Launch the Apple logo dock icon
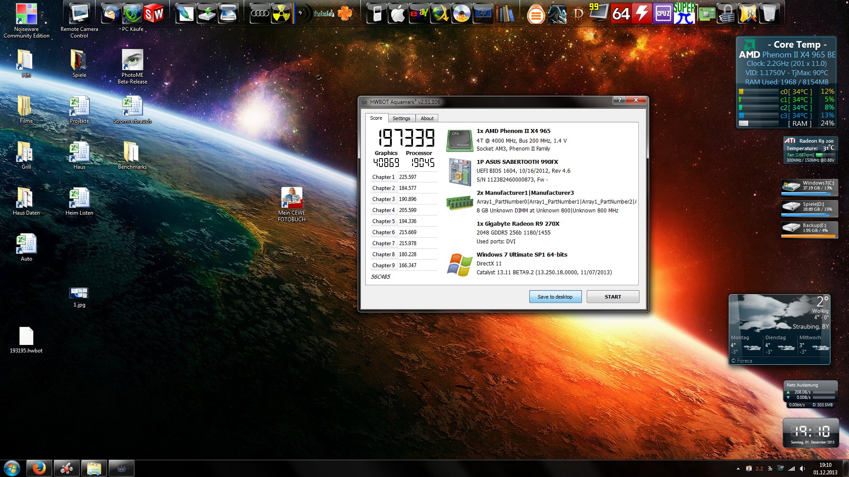849x477 pixels. 398,13
